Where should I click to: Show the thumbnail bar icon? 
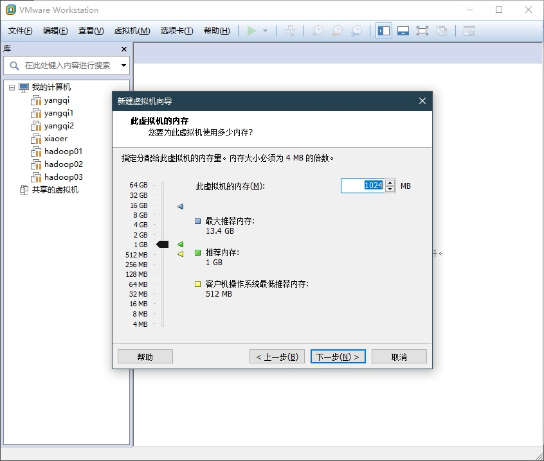403,30
